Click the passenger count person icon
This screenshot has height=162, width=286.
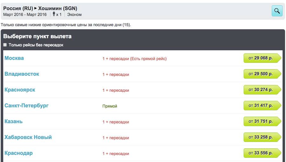54,14
